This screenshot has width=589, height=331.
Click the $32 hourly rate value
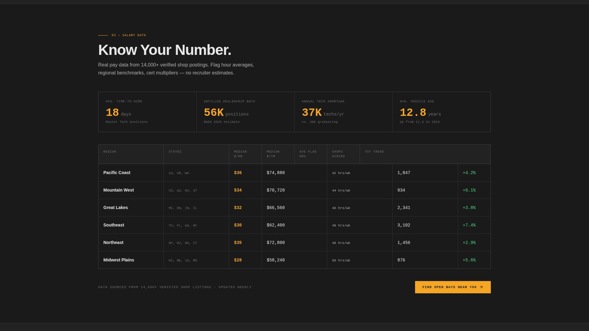[238, 208]
